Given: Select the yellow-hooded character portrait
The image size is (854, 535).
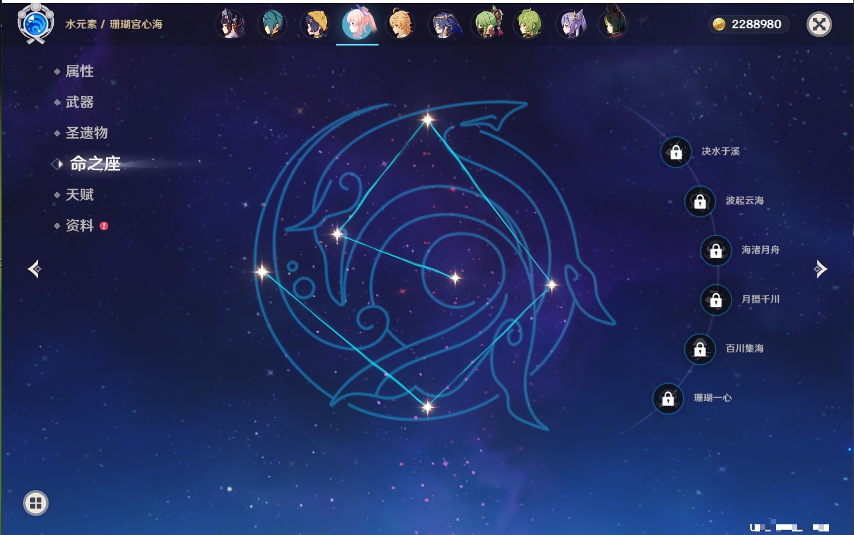Looking at the screenshot, I should pyautogui.click(x=315, y=24).
